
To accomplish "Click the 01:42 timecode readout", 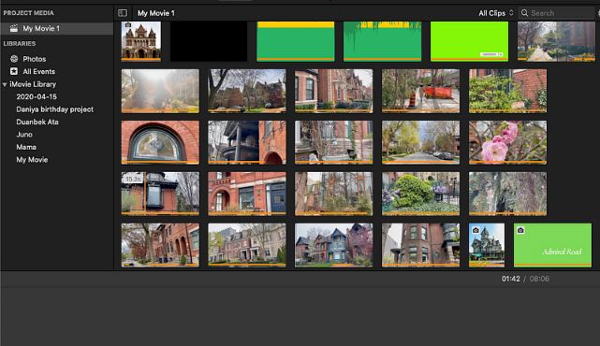I will click(x=511, y=279).
